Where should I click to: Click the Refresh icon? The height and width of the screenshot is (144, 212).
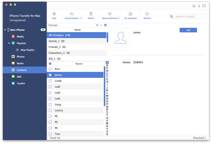pos(147,14)
